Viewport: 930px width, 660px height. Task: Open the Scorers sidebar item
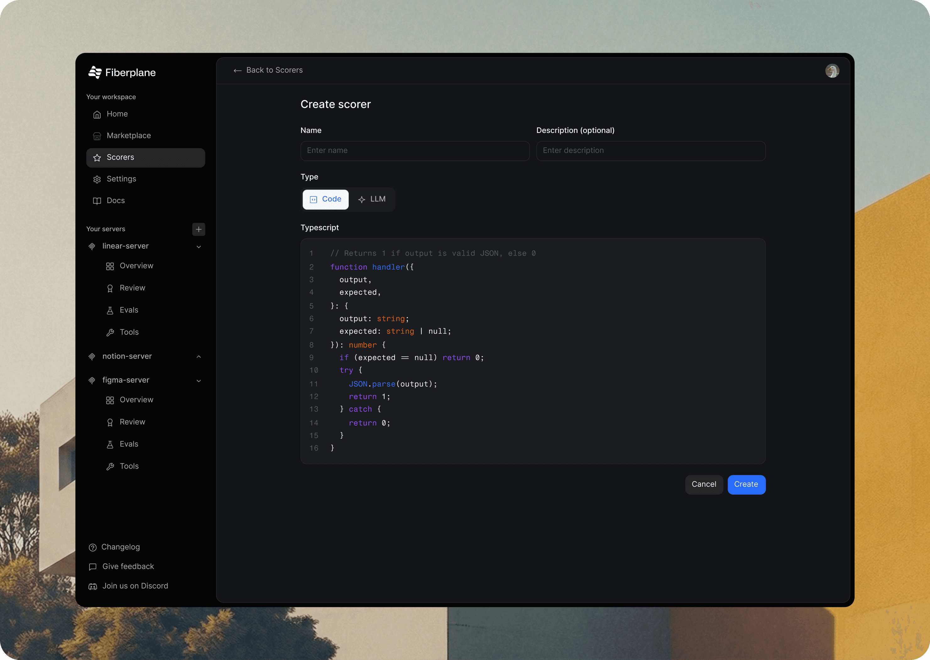(x=145, y=158)
